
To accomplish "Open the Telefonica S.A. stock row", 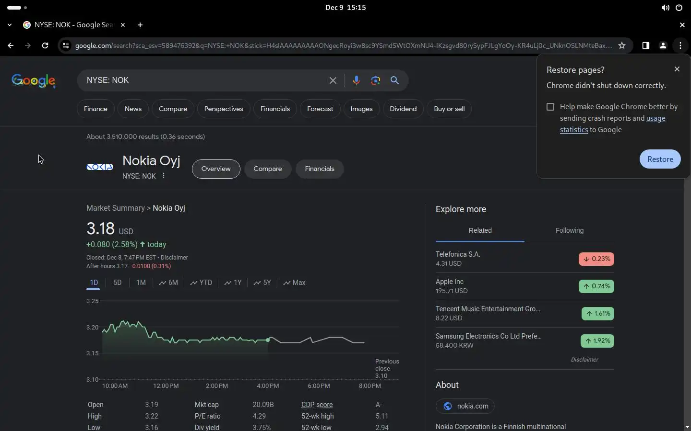I will pyautogui.click(x=524, y=259).
